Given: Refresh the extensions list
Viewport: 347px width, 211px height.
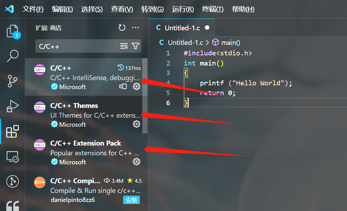Looking at the screenshot, I should tap(122, 28).
